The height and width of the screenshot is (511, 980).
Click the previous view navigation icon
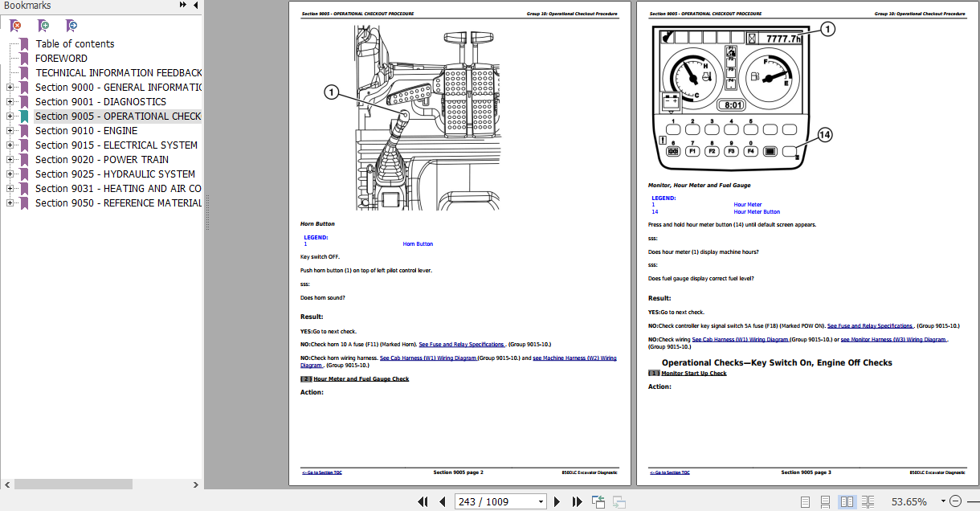coord(598,502)
